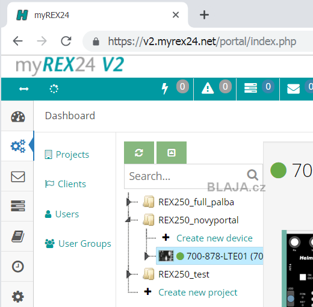This screenshot has height=307, width=313.
Task: Open the clock history icon in sidebar
Action: 18,267
